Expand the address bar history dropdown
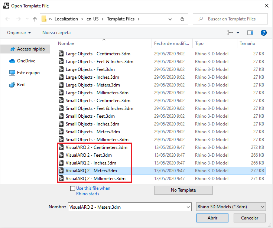The height and width of the screenshot is (228, 273). pos(170,19)
